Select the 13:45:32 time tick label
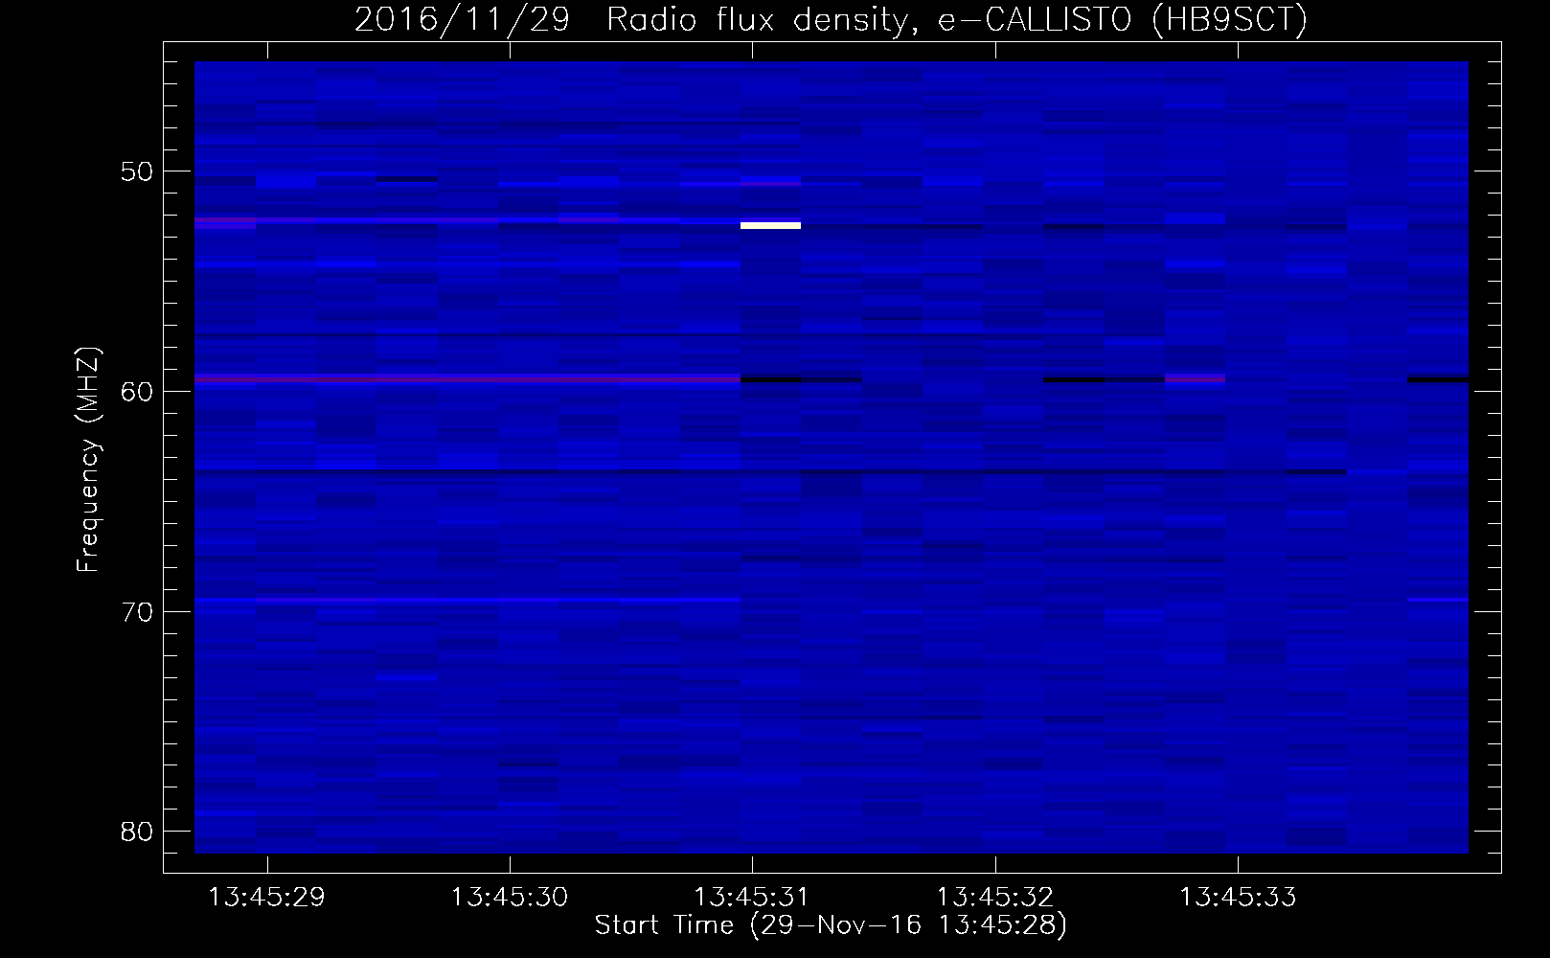Image resolution: width=1550 pixels, height=958 pixels. click(994, 898)
